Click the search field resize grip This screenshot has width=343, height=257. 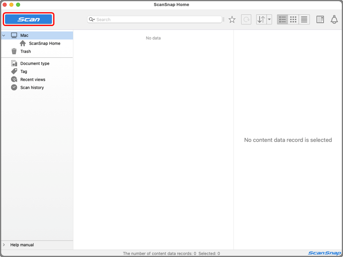click(x=223, y=19)
